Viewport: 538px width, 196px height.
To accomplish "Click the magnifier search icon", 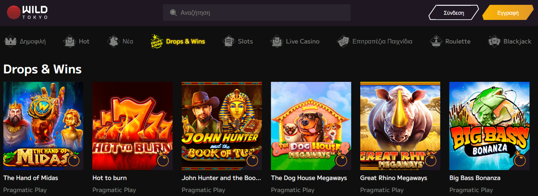I will pos(173,13).
